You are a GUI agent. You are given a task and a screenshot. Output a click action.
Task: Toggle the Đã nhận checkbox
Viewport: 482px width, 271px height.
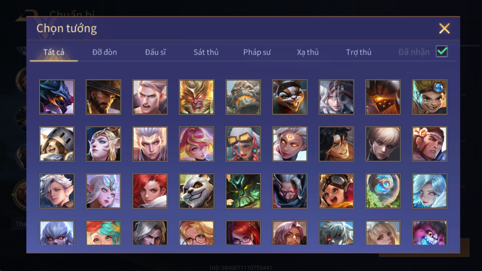pos(442,51)
